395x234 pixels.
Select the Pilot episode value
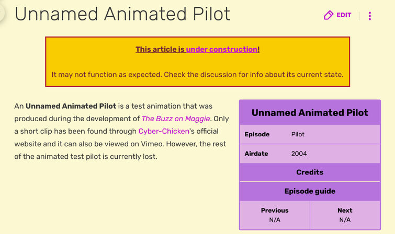pyautogui.click(x=298, y=134)
